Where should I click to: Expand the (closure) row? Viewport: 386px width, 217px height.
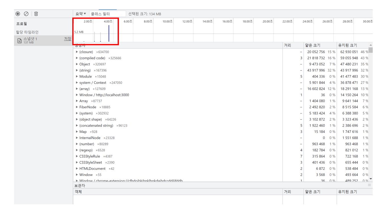click(77, 52)
